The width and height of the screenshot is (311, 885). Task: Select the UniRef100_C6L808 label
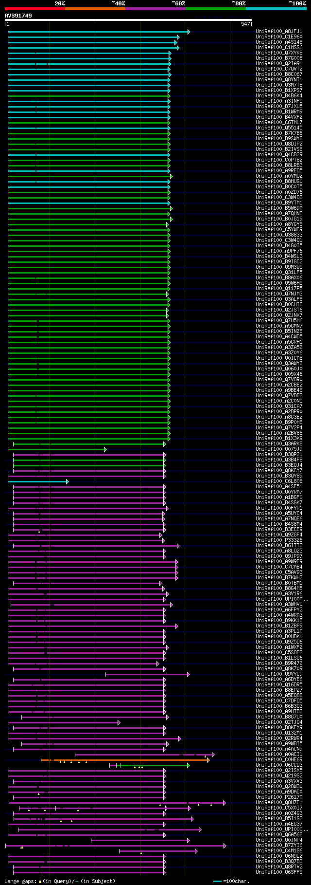pos(279,481)
